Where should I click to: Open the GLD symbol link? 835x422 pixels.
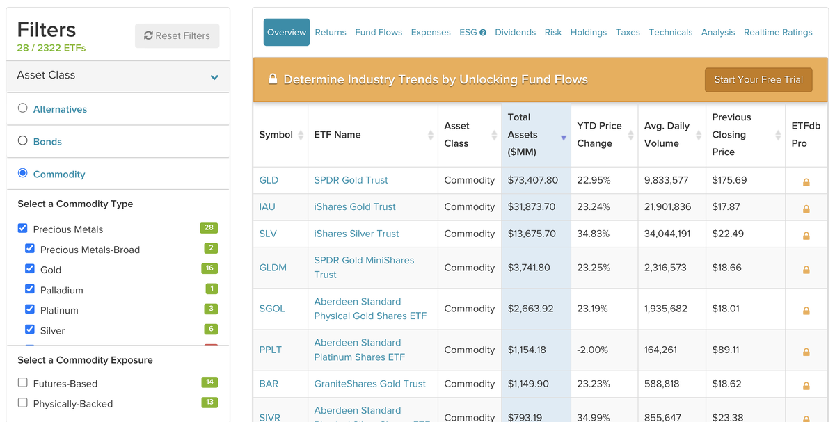point(269,180)
